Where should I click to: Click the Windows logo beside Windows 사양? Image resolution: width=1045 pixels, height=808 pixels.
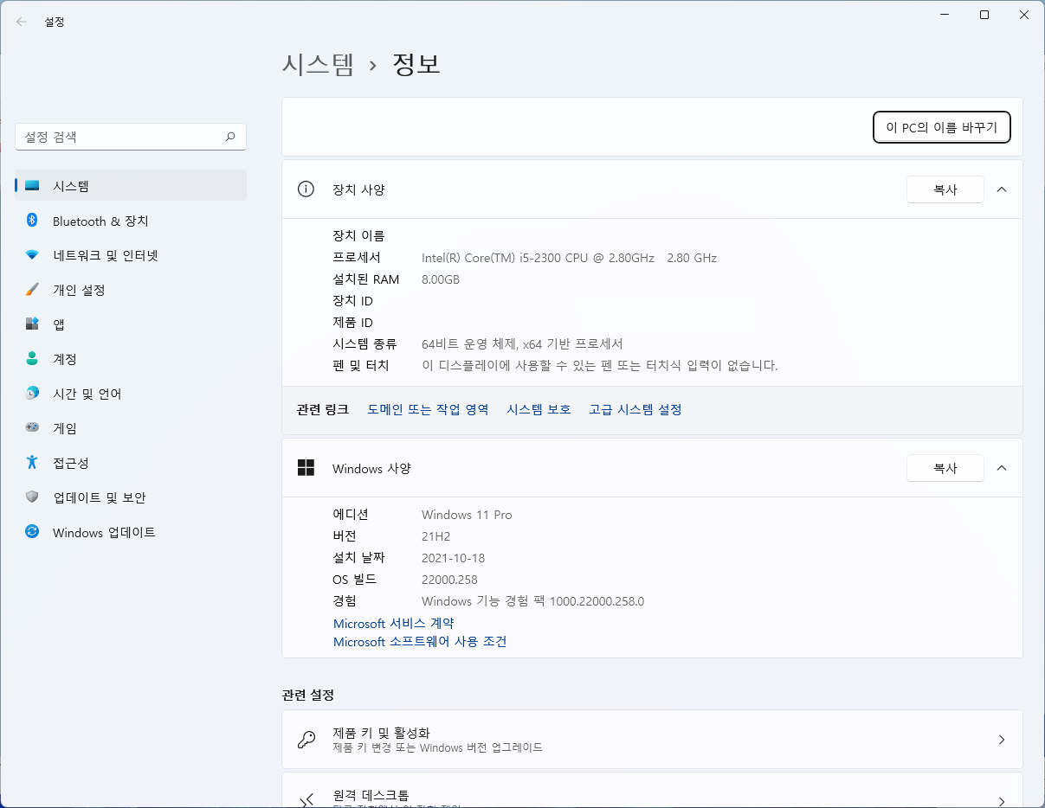(x=306, y=468)
